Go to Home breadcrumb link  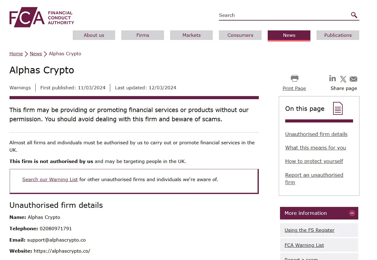click(16, 54)
